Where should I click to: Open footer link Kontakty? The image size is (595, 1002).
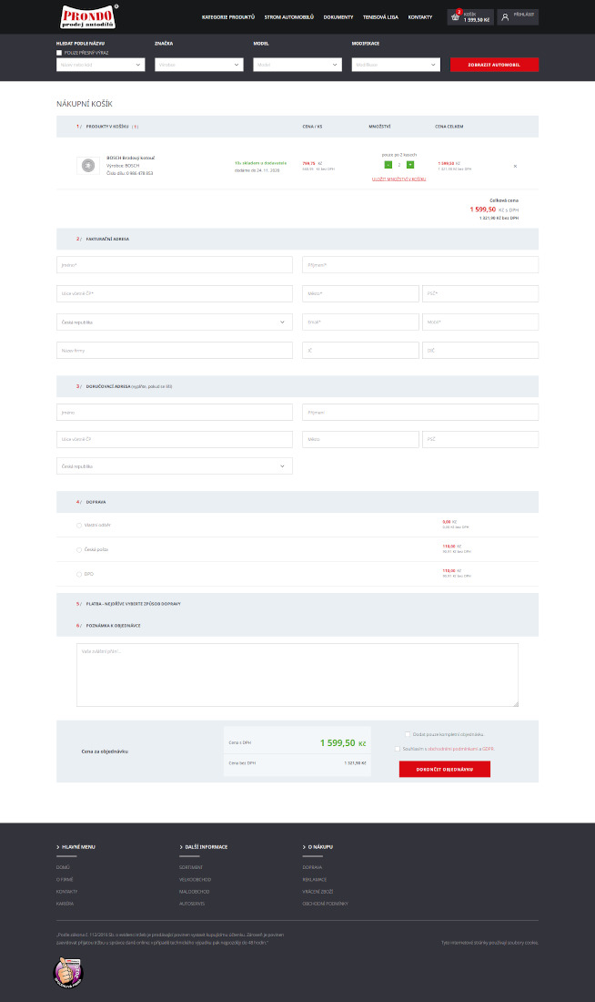[x=66, y=892]
